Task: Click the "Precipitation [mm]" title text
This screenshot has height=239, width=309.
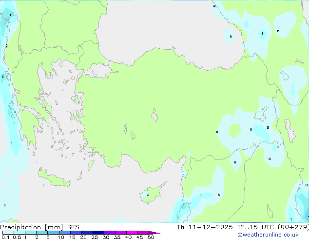Action: [x=32, y=227]
